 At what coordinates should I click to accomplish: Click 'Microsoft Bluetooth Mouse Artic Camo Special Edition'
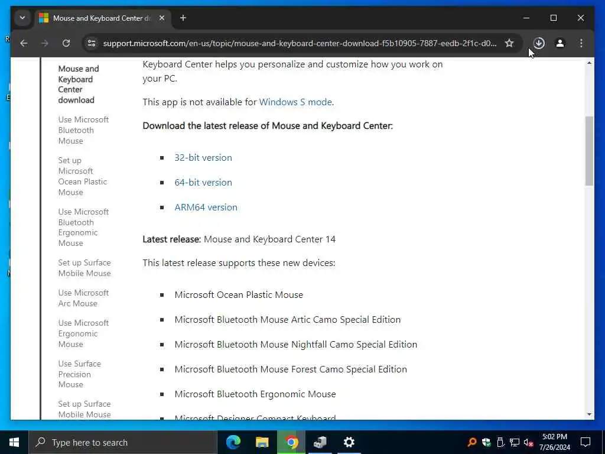[x=288, y=320]
